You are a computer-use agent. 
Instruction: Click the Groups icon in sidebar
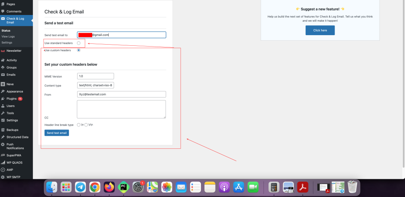point(3,68)
